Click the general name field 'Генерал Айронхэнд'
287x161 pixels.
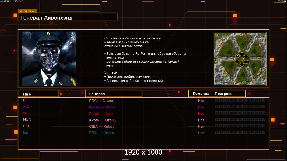(x=68, y=17)
